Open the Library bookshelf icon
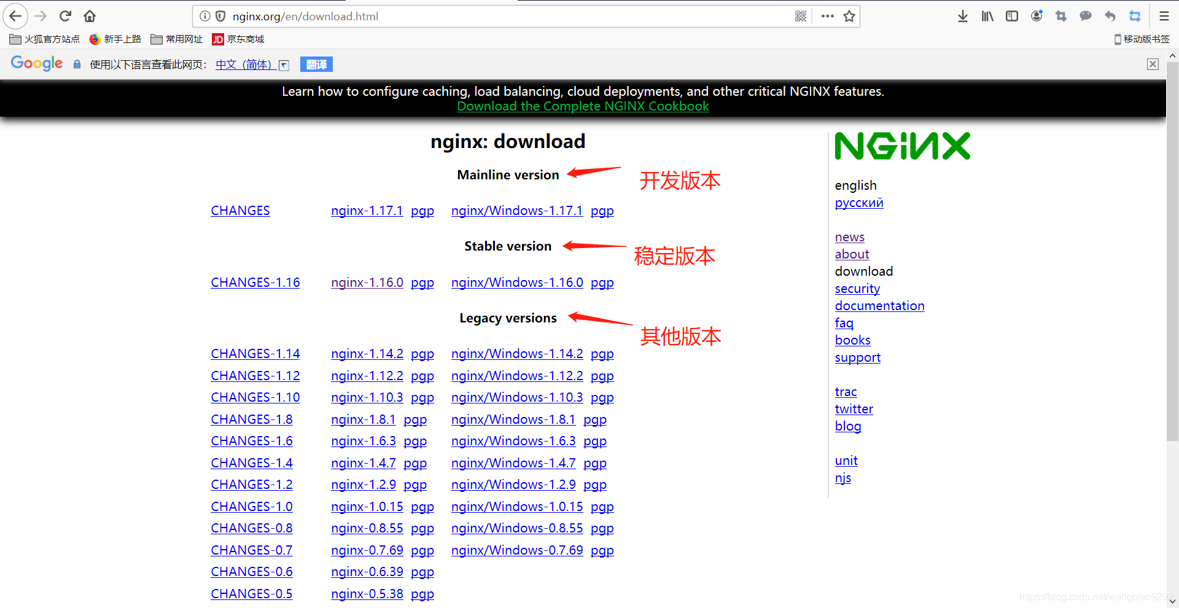This screenshot has width=1179, height=608. 987,17
